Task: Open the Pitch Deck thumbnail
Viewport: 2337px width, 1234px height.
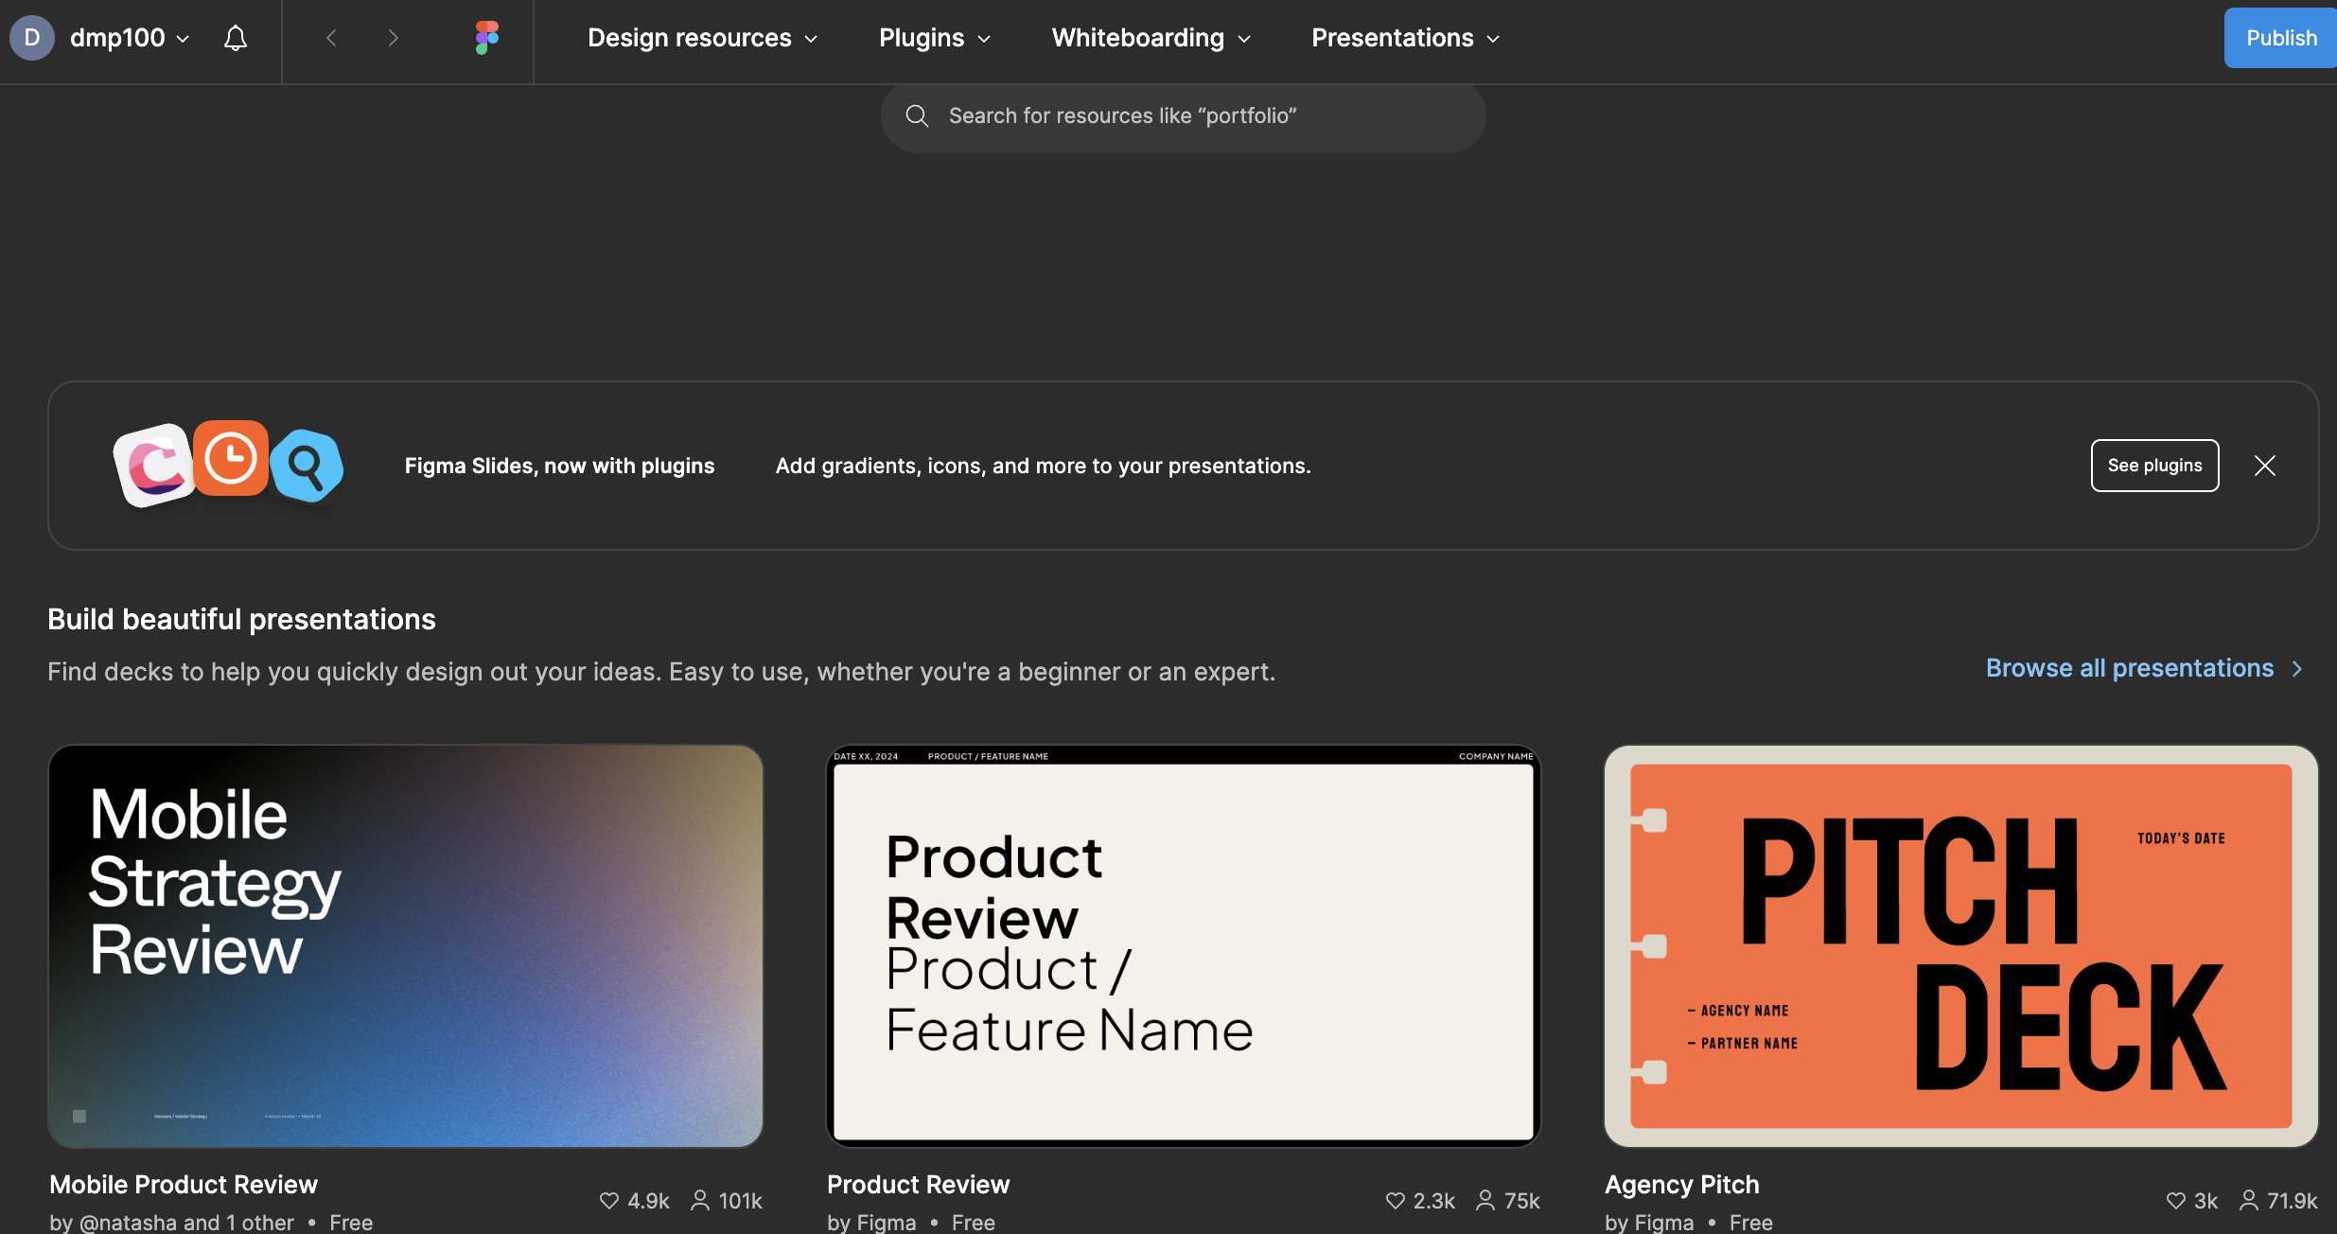Action: tap(1960, 945)
